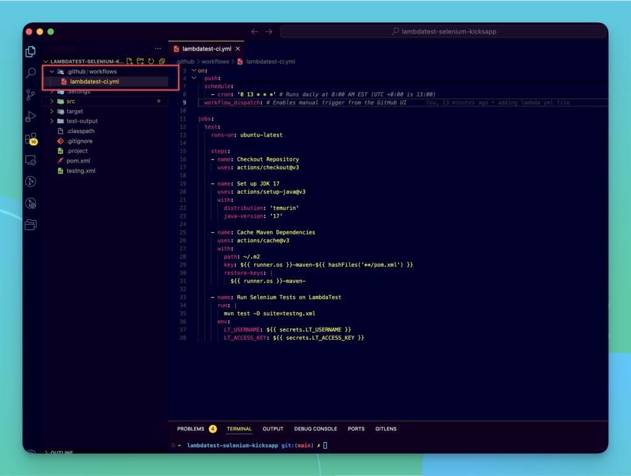Open the Run and Debug view

tap(30, 116)
